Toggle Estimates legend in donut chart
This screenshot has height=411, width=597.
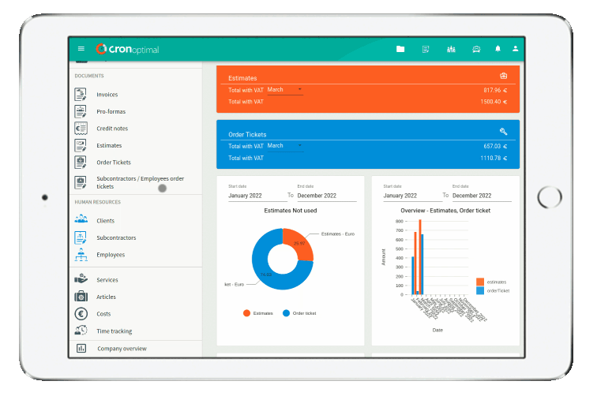point(258,313)
